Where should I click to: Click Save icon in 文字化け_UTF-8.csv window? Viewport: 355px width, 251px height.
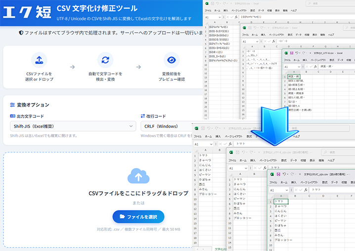pyautogui.click(x=292, y=53)
